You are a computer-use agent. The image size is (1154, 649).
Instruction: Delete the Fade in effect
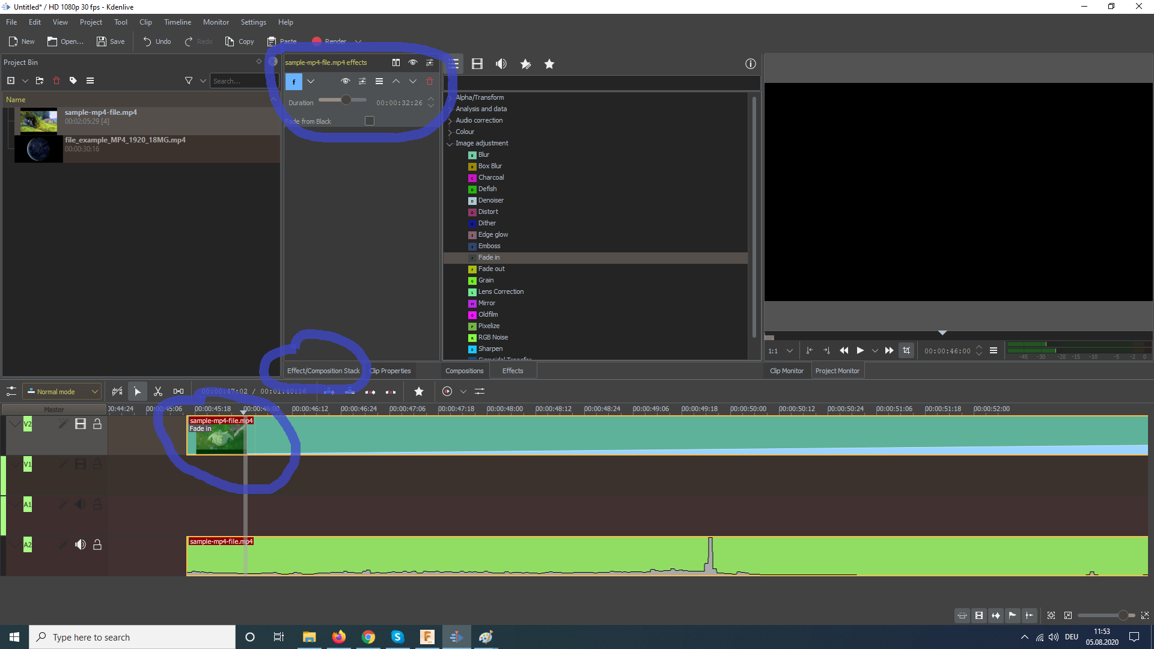[x=430, y=81]
